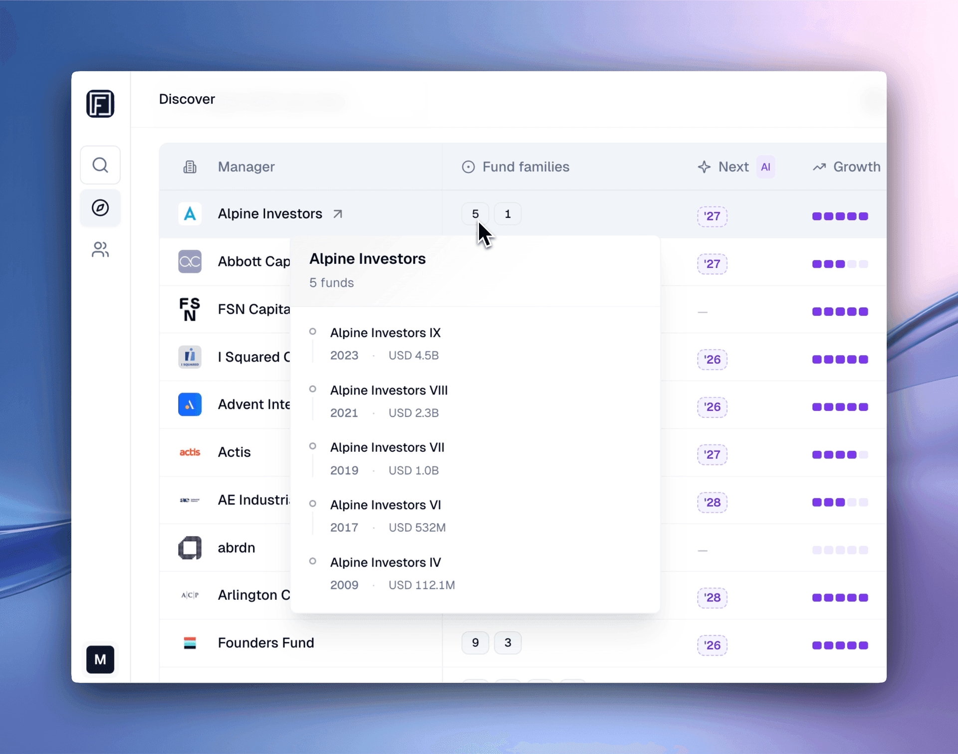Click the '26 tag in I Squared row

point(712,360)
